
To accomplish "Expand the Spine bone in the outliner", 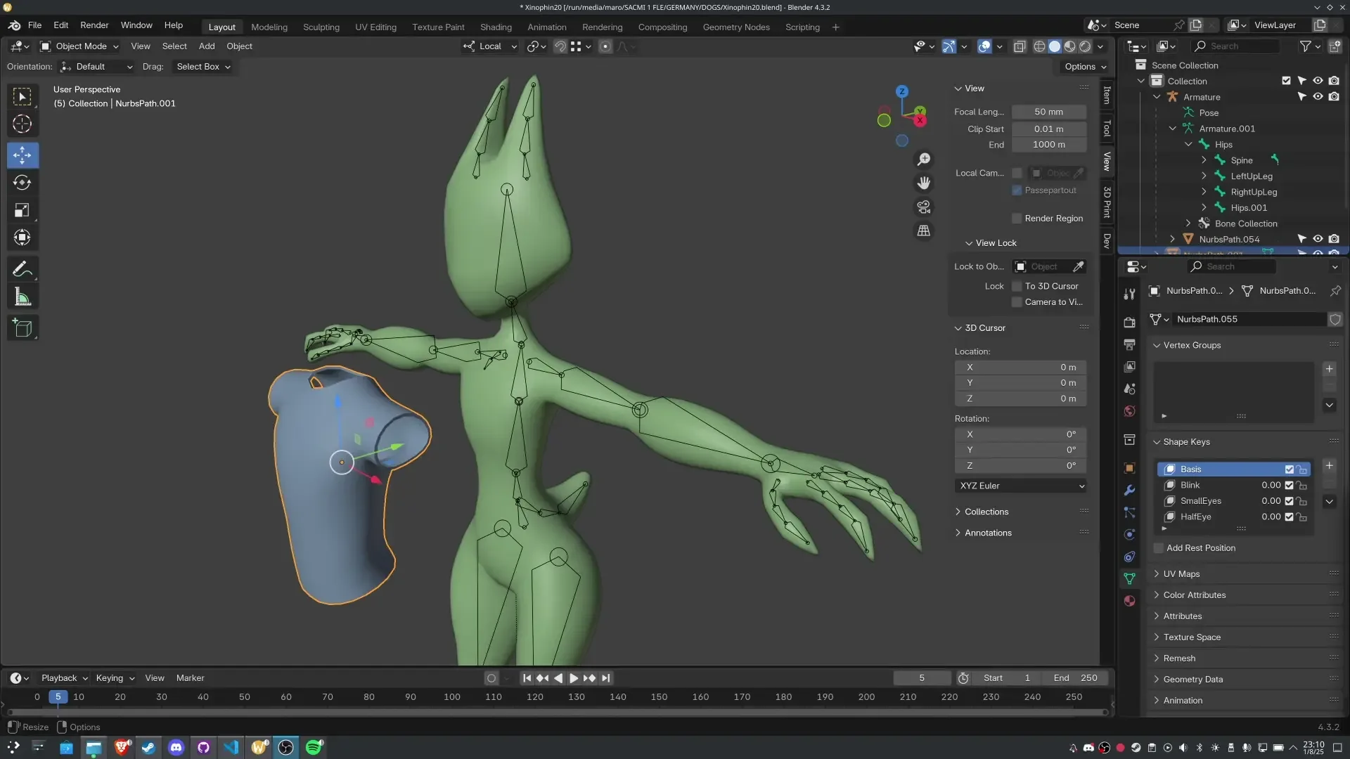I will (x=1204, y=160).
